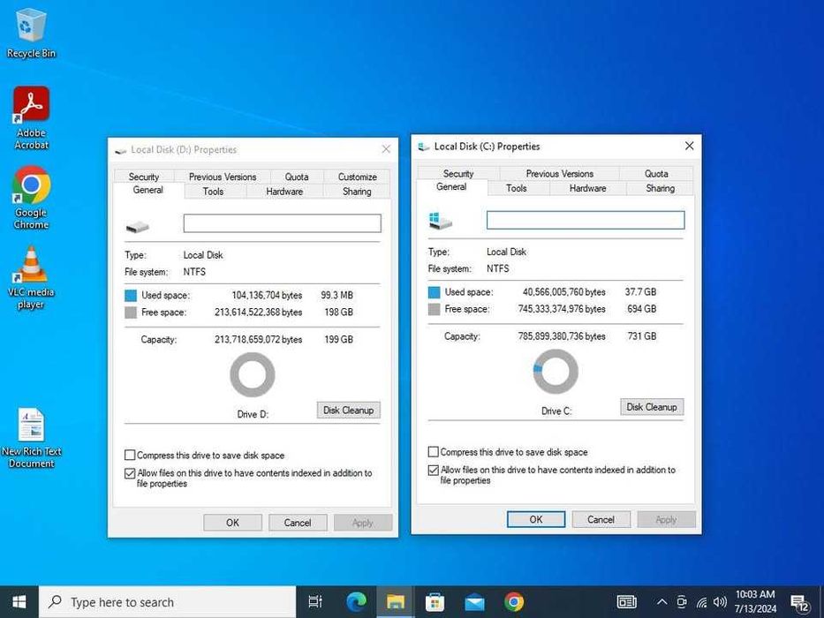Click the 213,718,659,072 bytes capacity value
Image resolution: width=824 pixels, height=618 pixels.
point(258,340)
